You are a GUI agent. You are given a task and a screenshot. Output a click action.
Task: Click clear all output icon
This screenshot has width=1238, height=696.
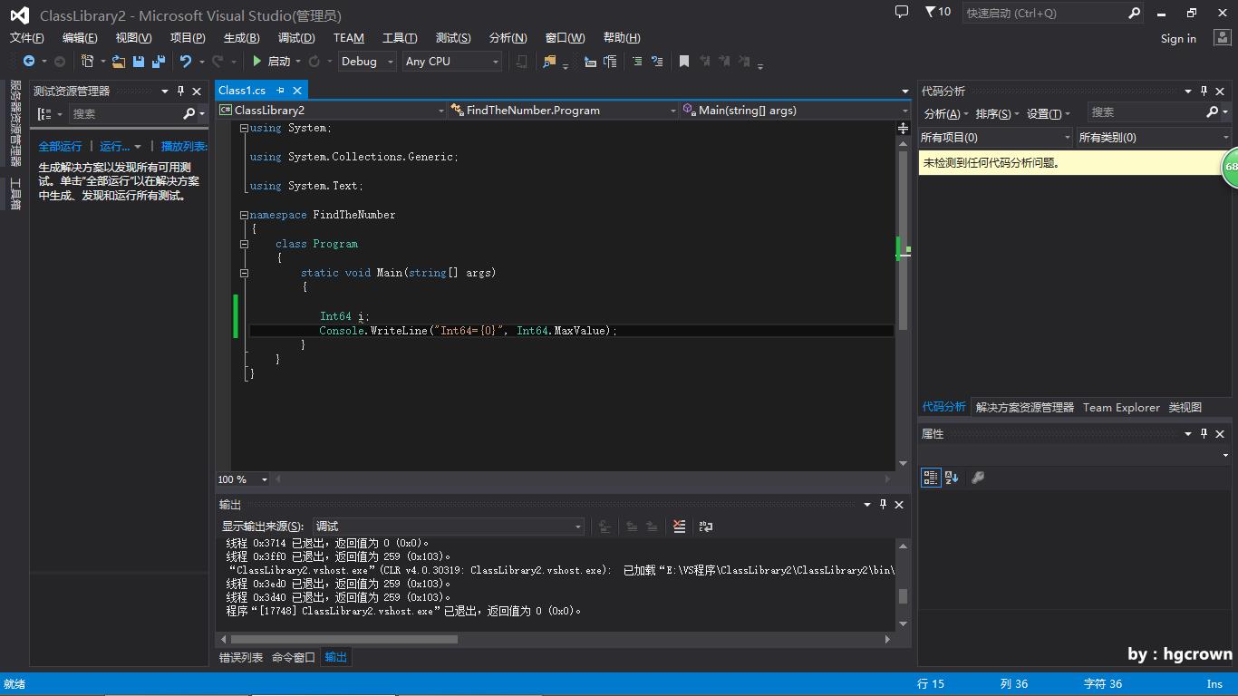coord(679,526)
